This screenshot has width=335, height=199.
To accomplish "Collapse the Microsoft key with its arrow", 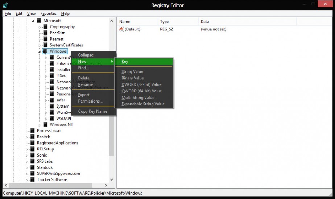I will (33, 21).
